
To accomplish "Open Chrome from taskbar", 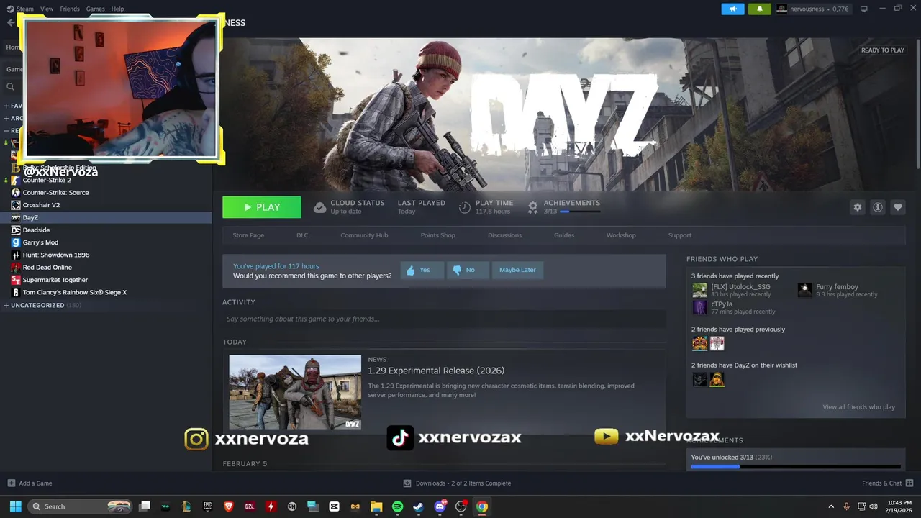I will pos(481,506).
